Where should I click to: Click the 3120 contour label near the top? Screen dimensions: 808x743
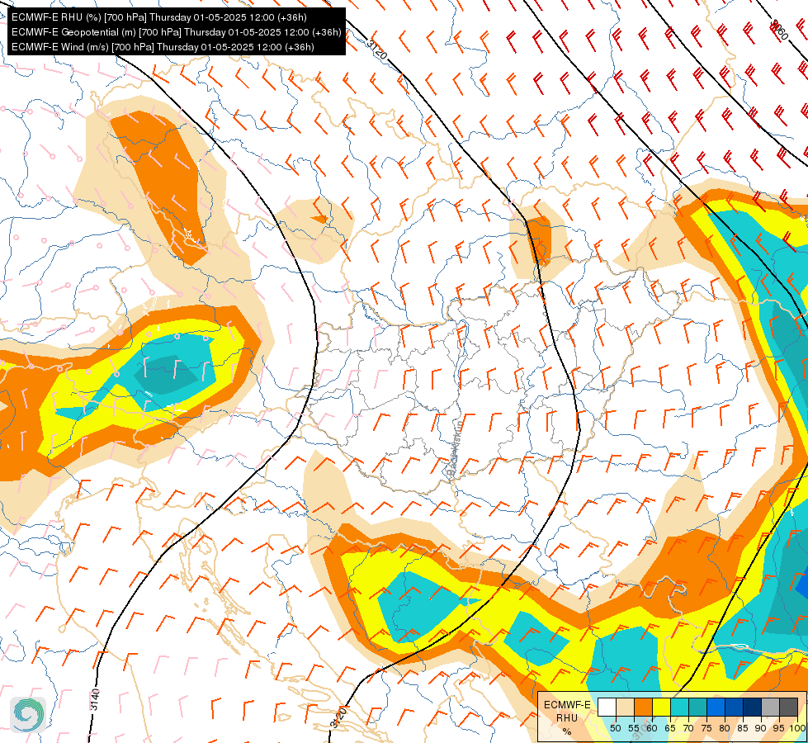[x=376, y=50]
